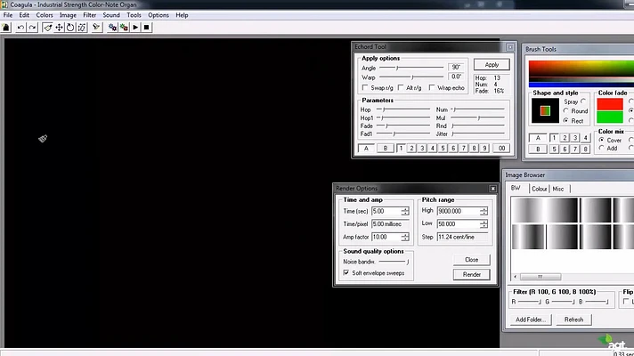
Task: Select the four-arrow move tool icon
Action: [x=59, y=28]
